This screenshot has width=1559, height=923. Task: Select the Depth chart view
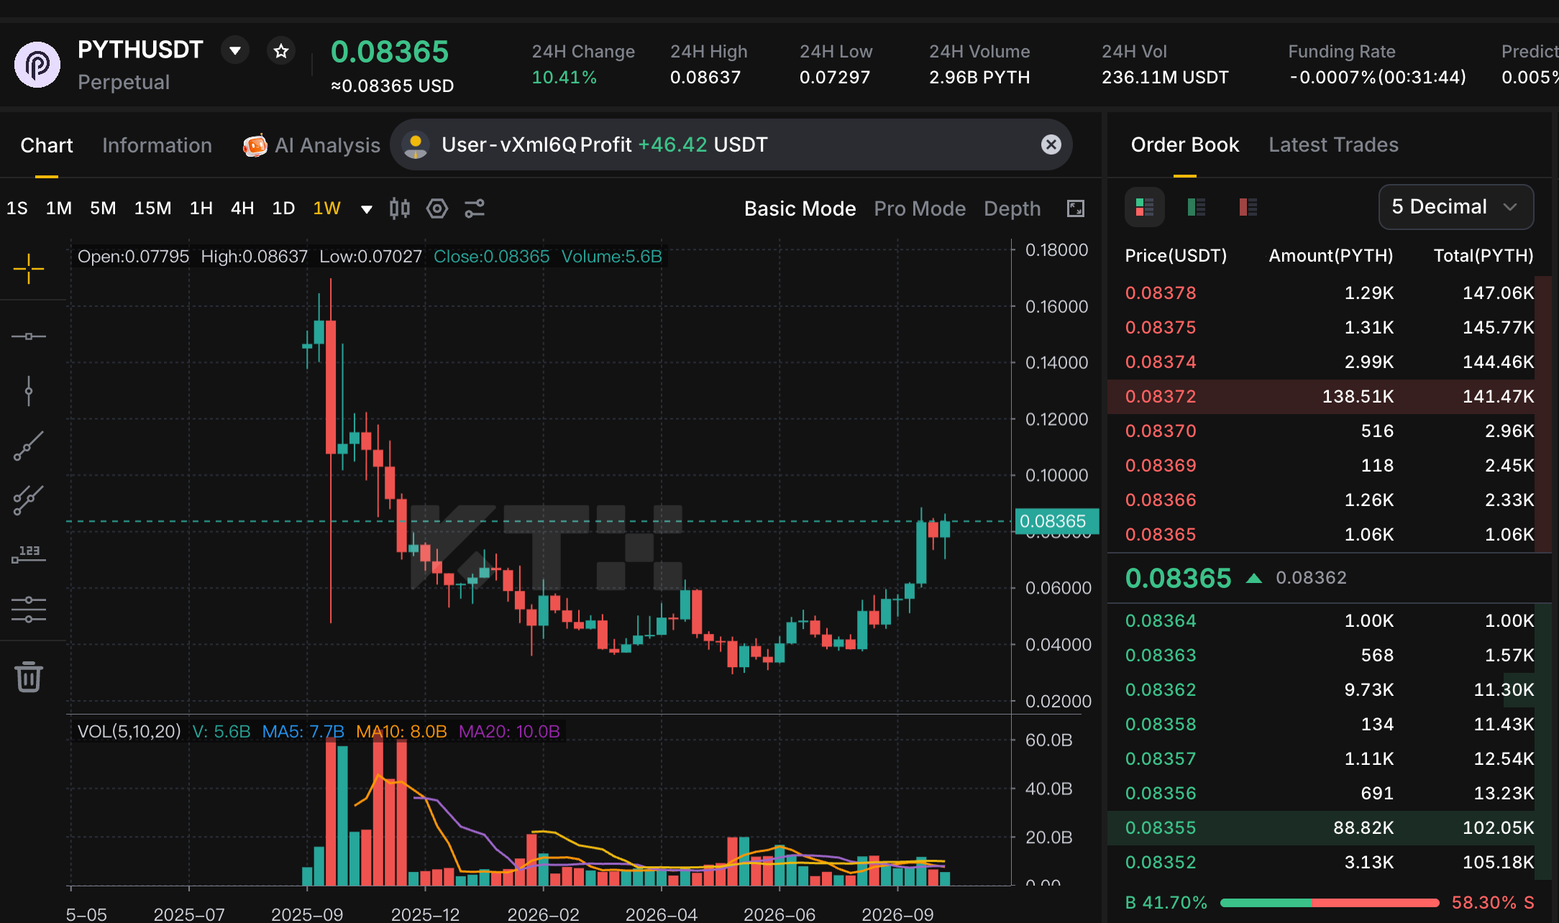[1012, 208]
